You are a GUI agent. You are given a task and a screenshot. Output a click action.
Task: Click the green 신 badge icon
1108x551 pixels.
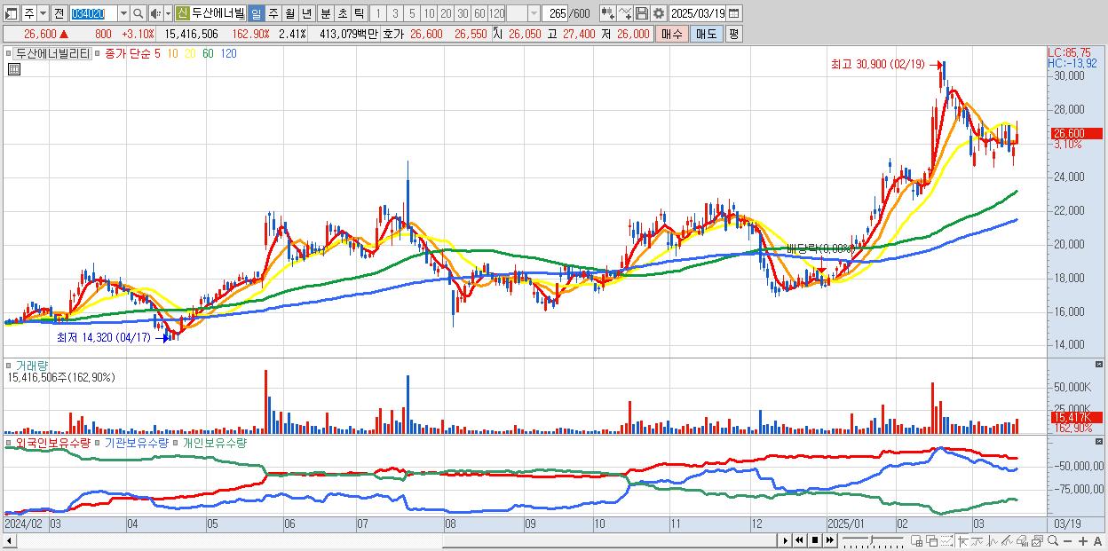point(182,13)
